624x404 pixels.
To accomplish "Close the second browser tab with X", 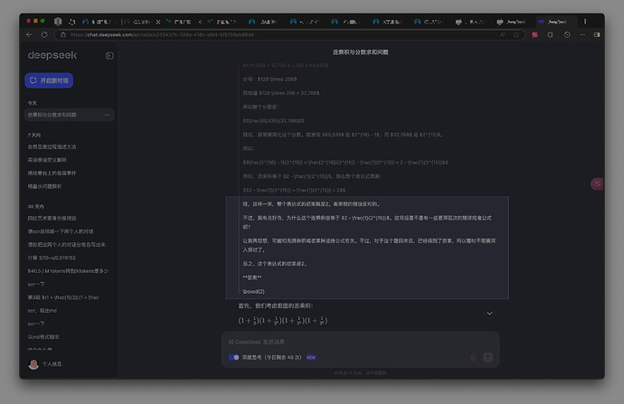I will click(x=158, y=22).
